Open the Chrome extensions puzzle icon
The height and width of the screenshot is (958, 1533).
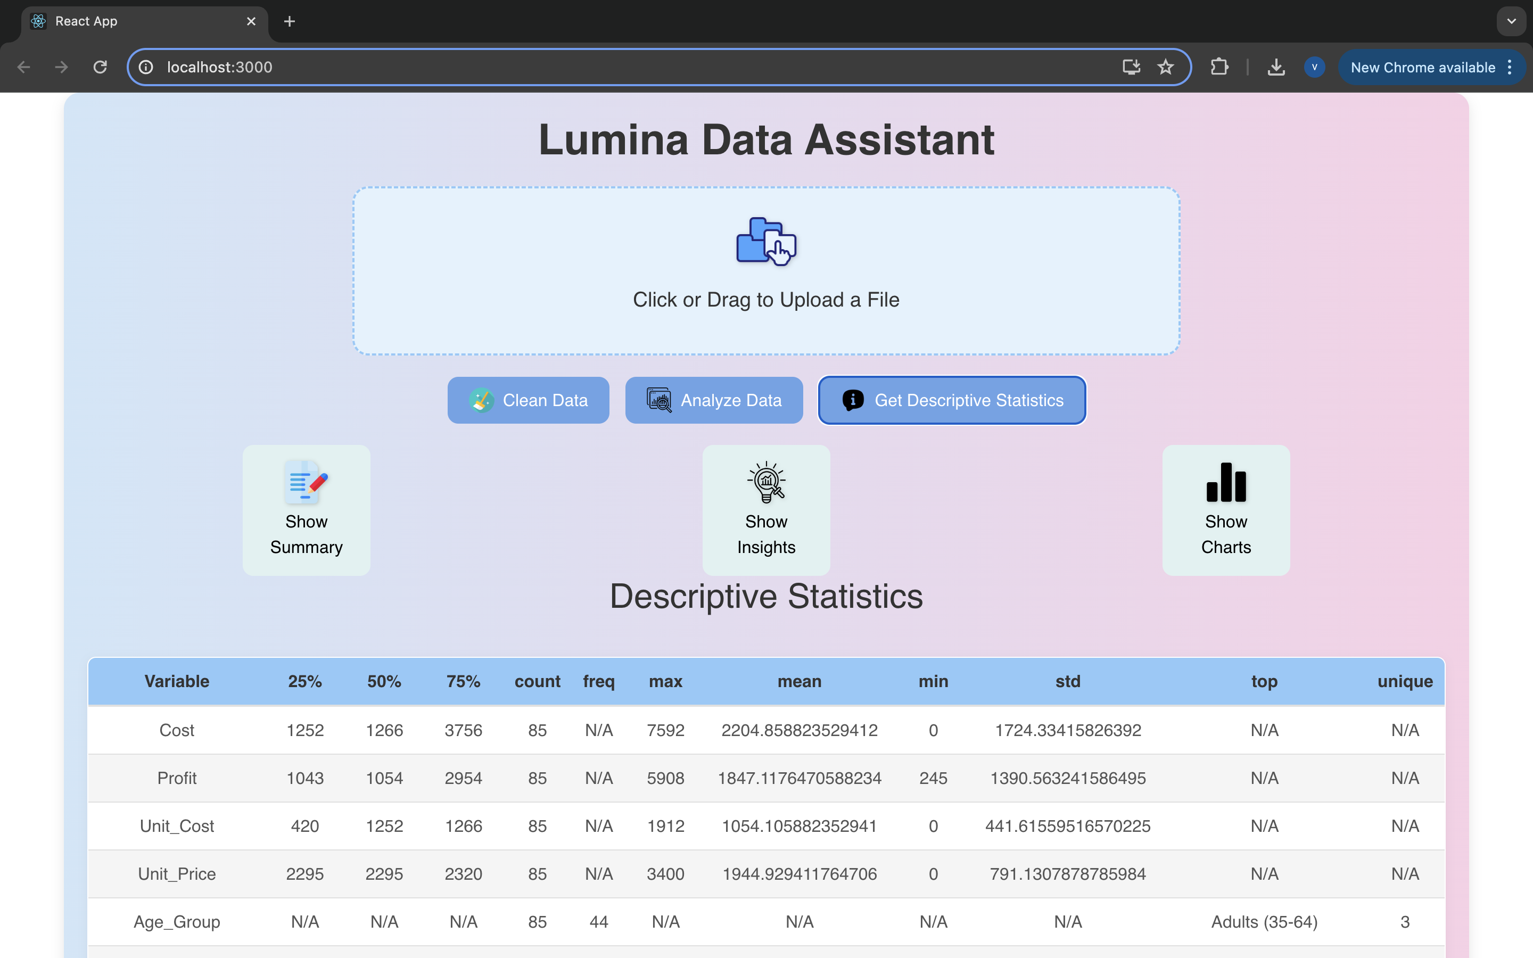coord(1219,67)
